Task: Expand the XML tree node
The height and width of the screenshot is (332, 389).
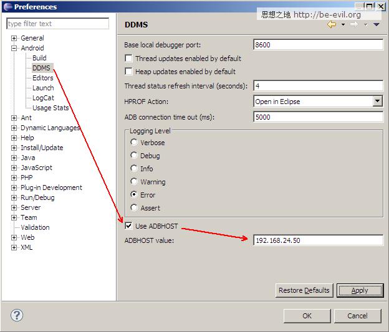Action: pyautogui.click(x=14, y=247)
